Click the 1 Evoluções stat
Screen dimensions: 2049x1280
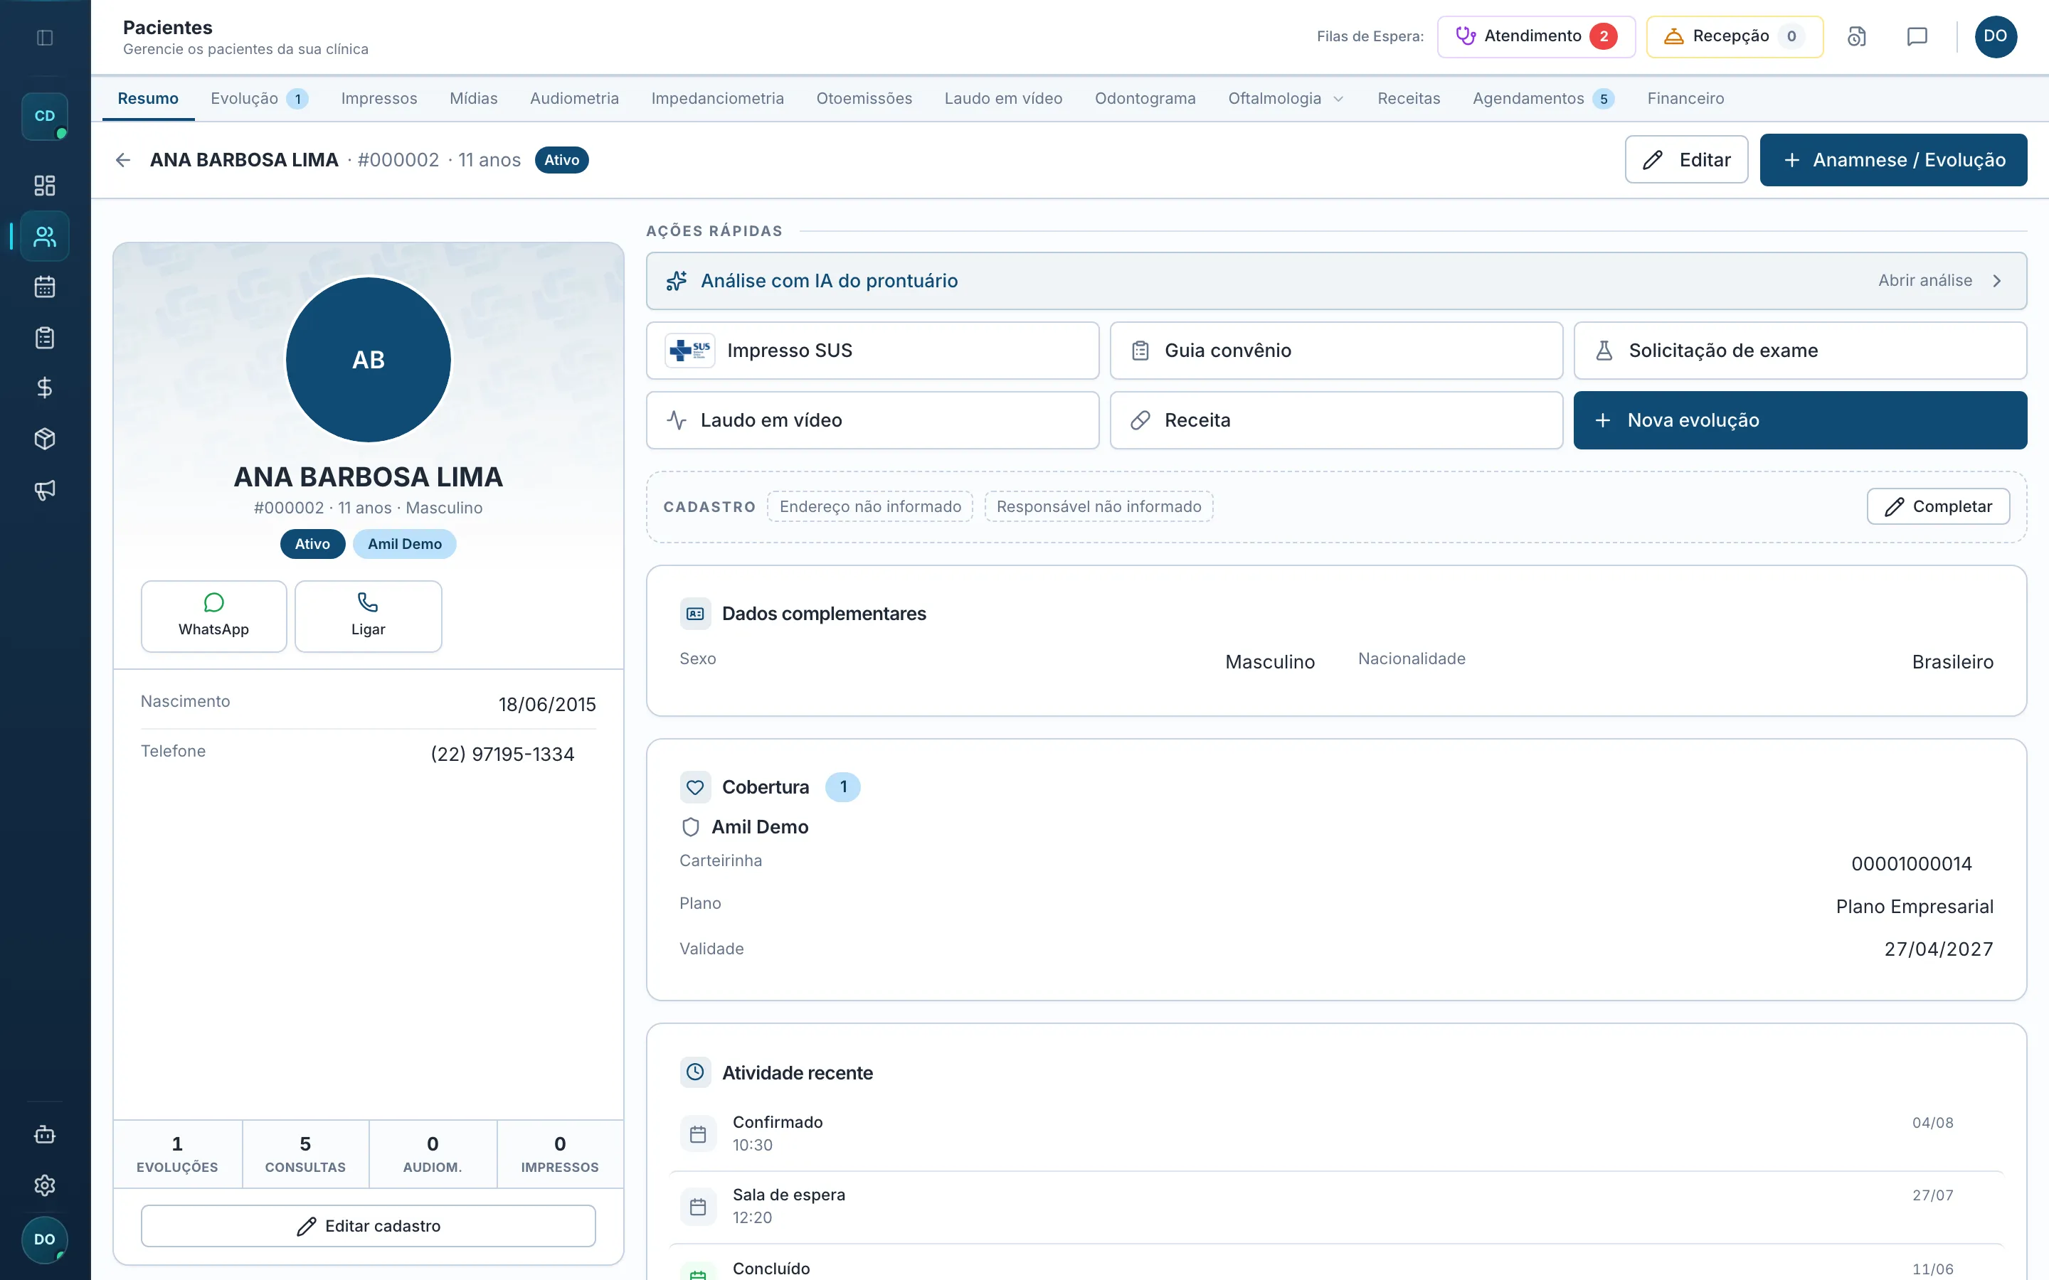click(178, 1155)
